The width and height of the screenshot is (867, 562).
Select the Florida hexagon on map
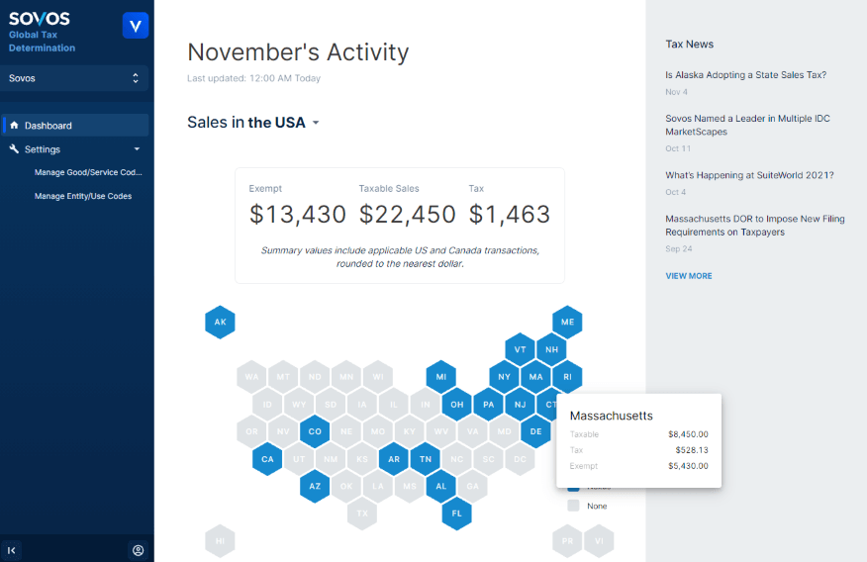(456, 514)
